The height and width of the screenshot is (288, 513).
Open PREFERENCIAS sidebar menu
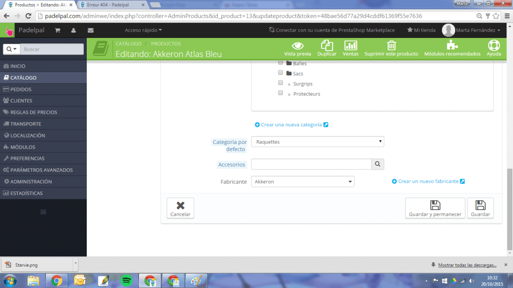tap(43, 158)
